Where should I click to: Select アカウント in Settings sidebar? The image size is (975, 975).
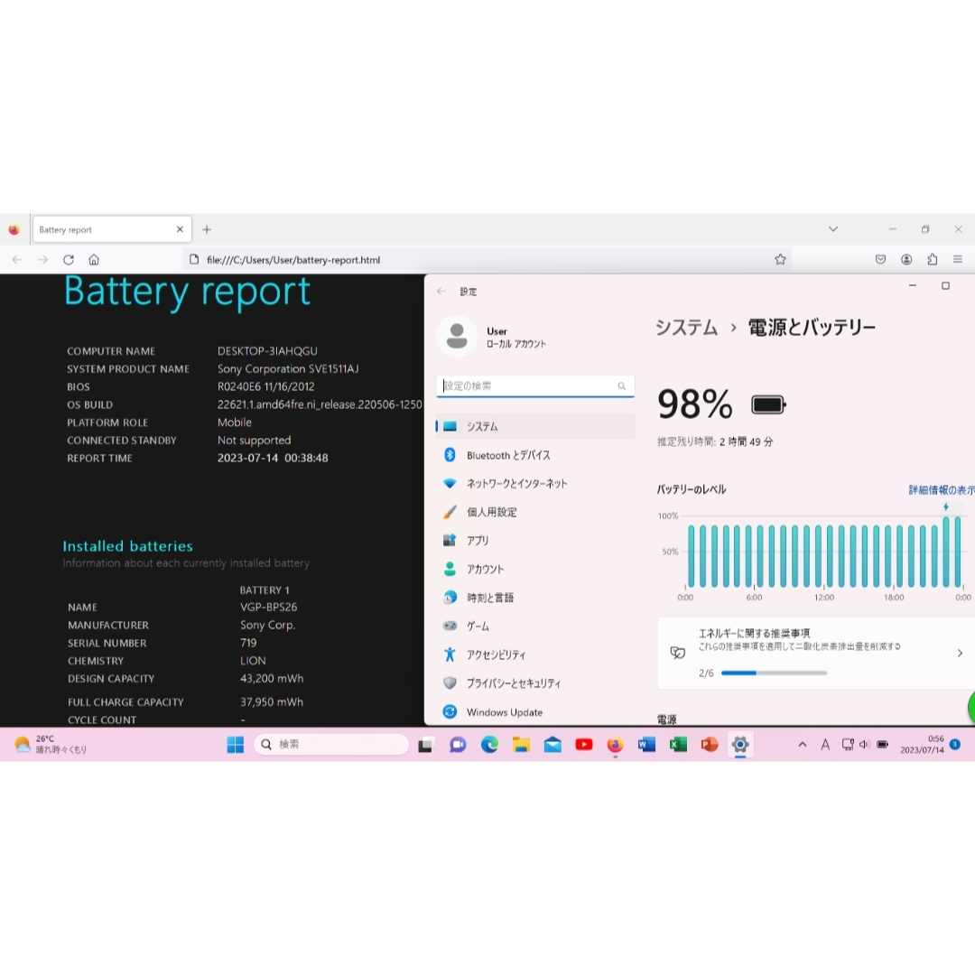(535, 569)
